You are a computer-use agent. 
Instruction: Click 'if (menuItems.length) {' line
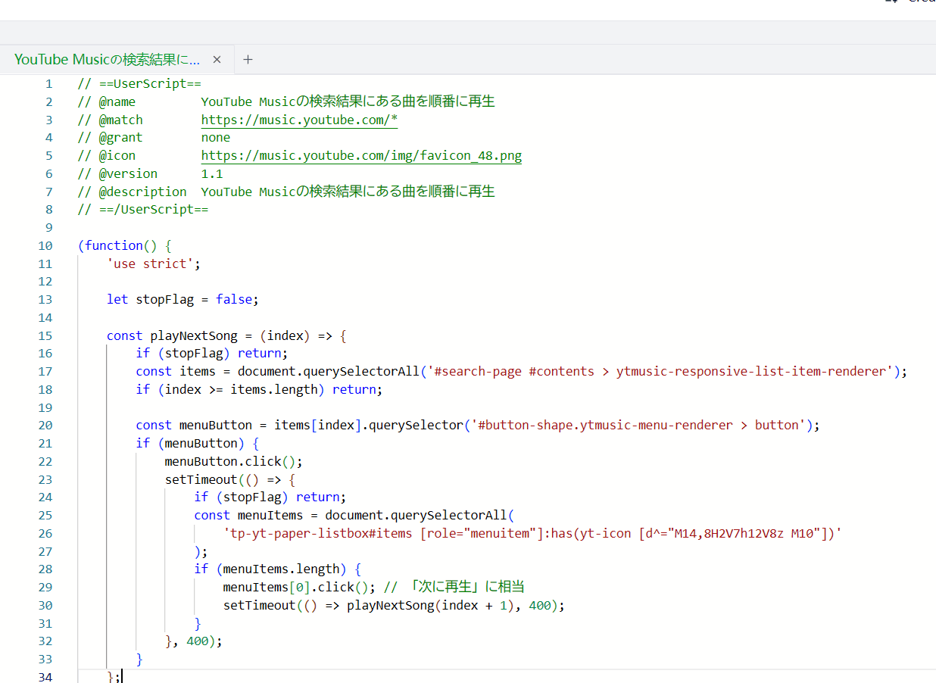click(x=277, y=569)
